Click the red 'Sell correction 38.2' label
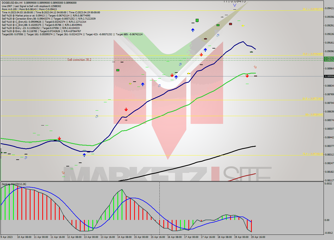Image resolution: width=334 pixels, height=240 pixels. tap(79, 60)
